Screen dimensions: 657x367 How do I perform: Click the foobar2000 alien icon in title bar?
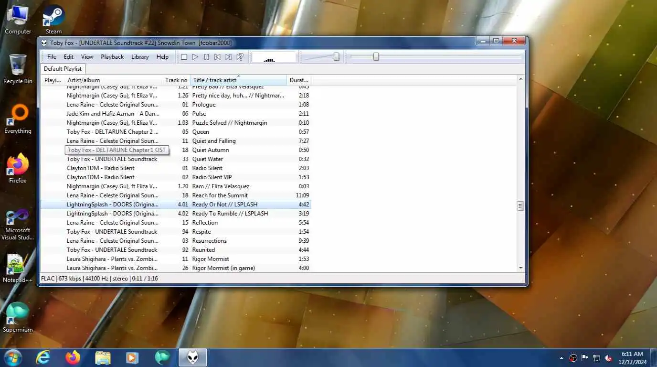pos(44,43)
